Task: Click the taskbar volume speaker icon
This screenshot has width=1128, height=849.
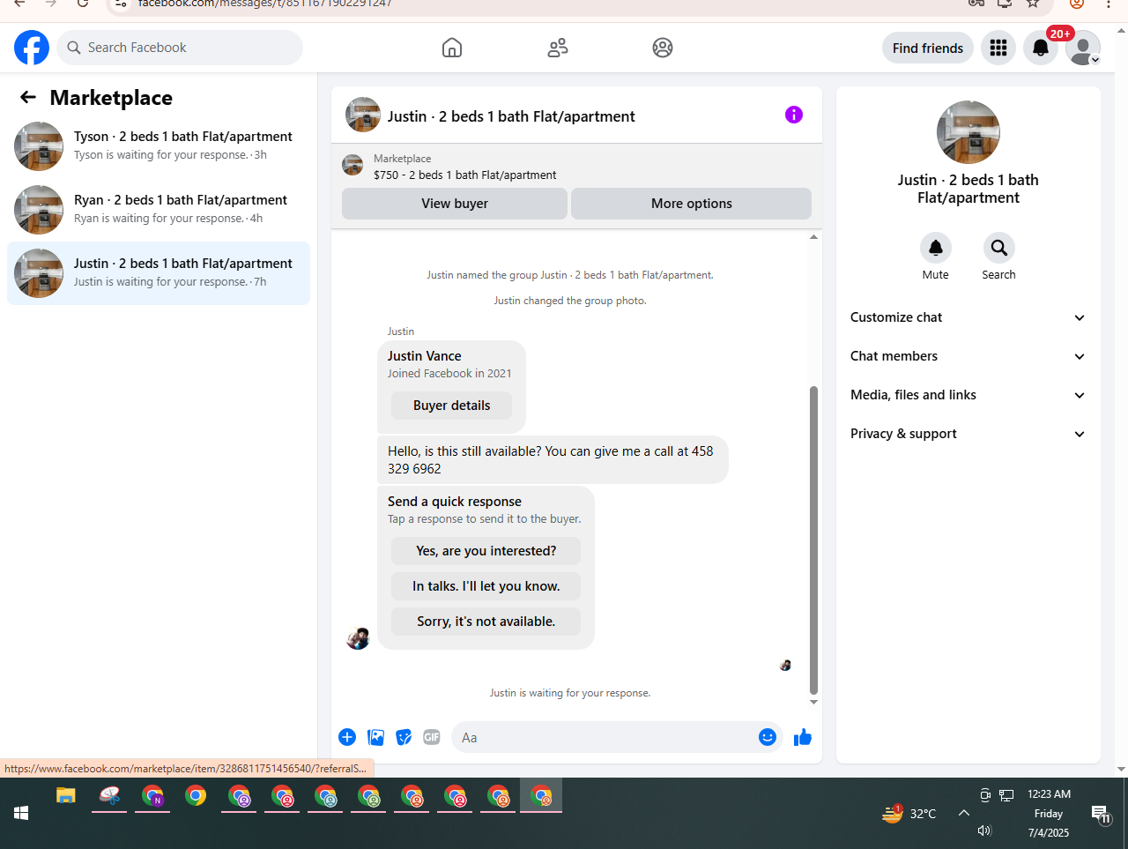Action: [x=984, y=830]
